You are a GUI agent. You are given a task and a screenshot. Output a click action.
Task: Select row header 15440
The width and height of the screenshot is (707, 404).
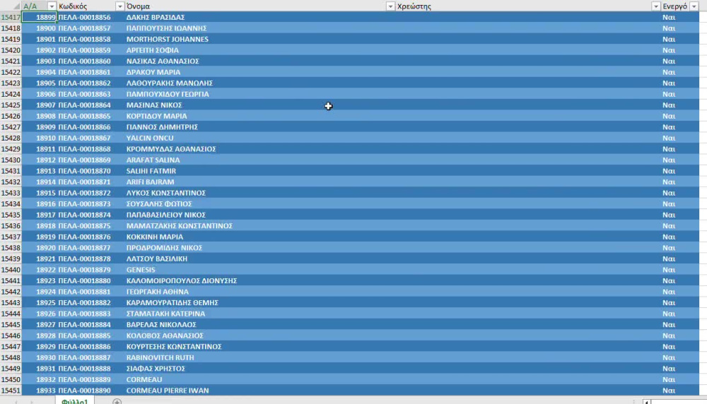tap(11, 270)
